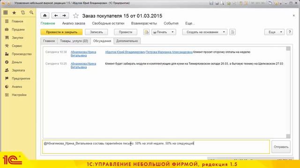This screenshot has height=168, width=300.
Task: Open Абдулов Юрий Владимирович mention link
Action: click(x=125, y=52)
